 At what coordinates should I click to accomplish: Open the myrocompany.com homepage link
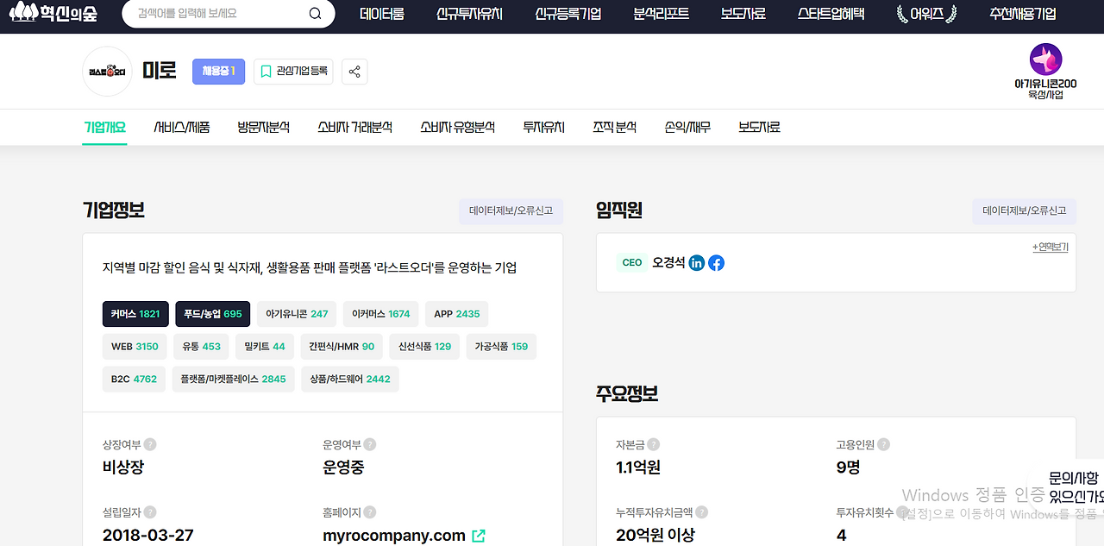point(394,536)
